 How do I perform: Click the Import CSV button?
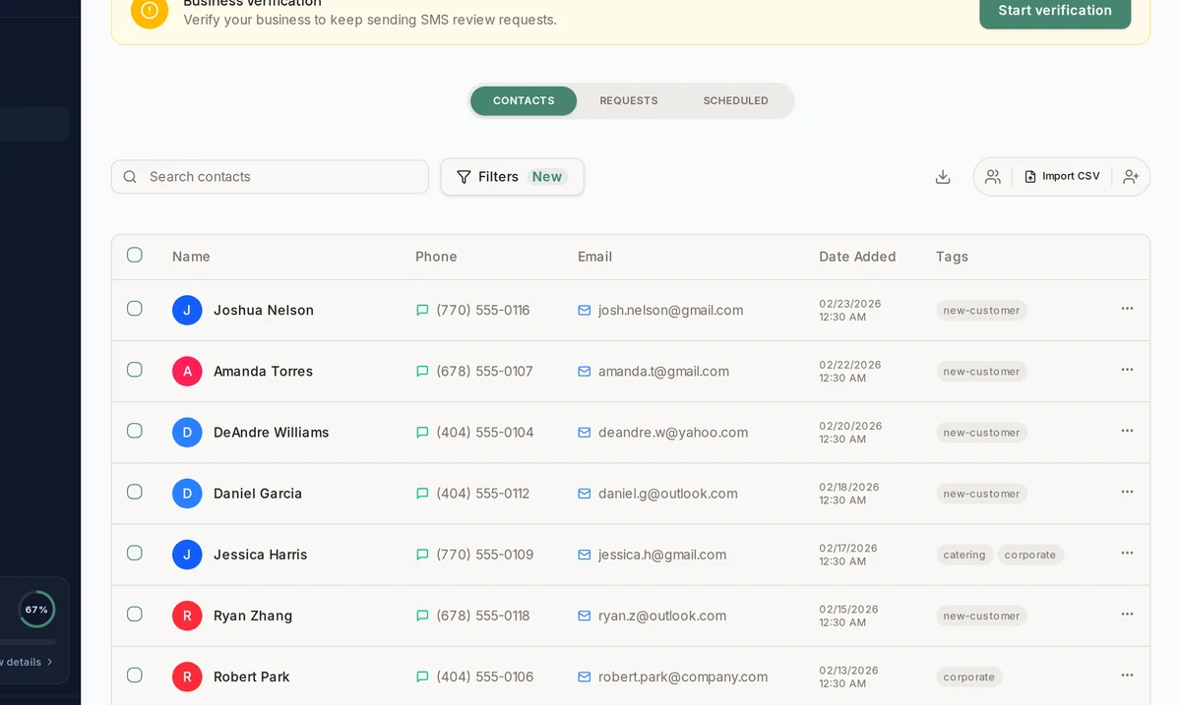tap(1063, 176)
